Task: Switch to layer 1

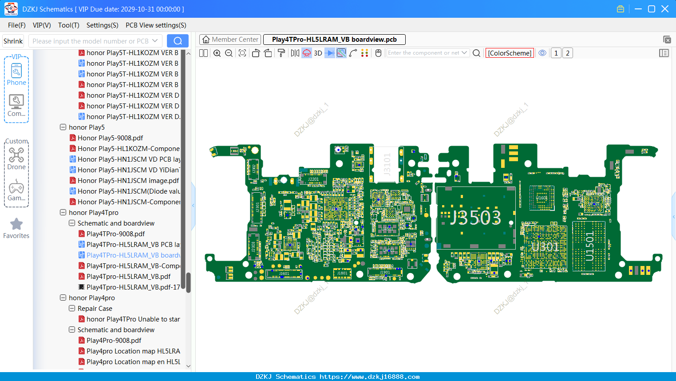Action: pos(556,53)
